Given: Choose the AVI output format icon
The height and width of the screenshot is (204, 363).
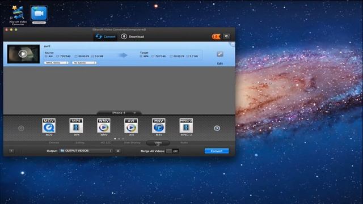Looking at the screenshot, I should [x=131, y=126].
